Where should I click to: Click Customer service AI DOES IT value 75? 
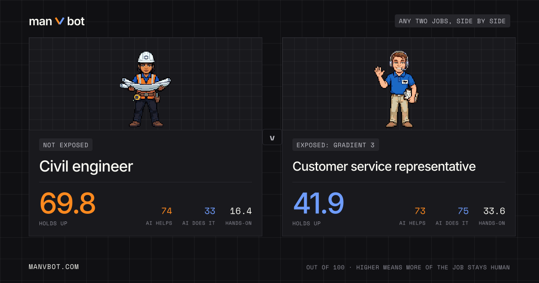click(463, 211)
